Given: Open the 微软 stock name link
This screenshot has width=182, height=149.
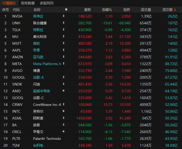Looking at the screenshot, I should tap(37, 43).
